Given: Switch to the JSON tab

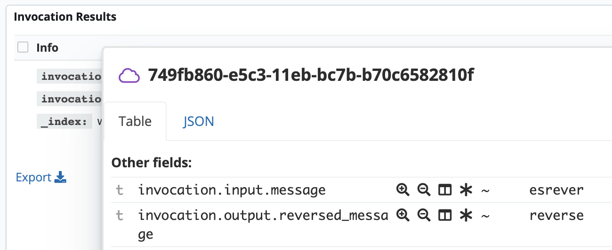Looking at the screenshot, I should [198, 121].
